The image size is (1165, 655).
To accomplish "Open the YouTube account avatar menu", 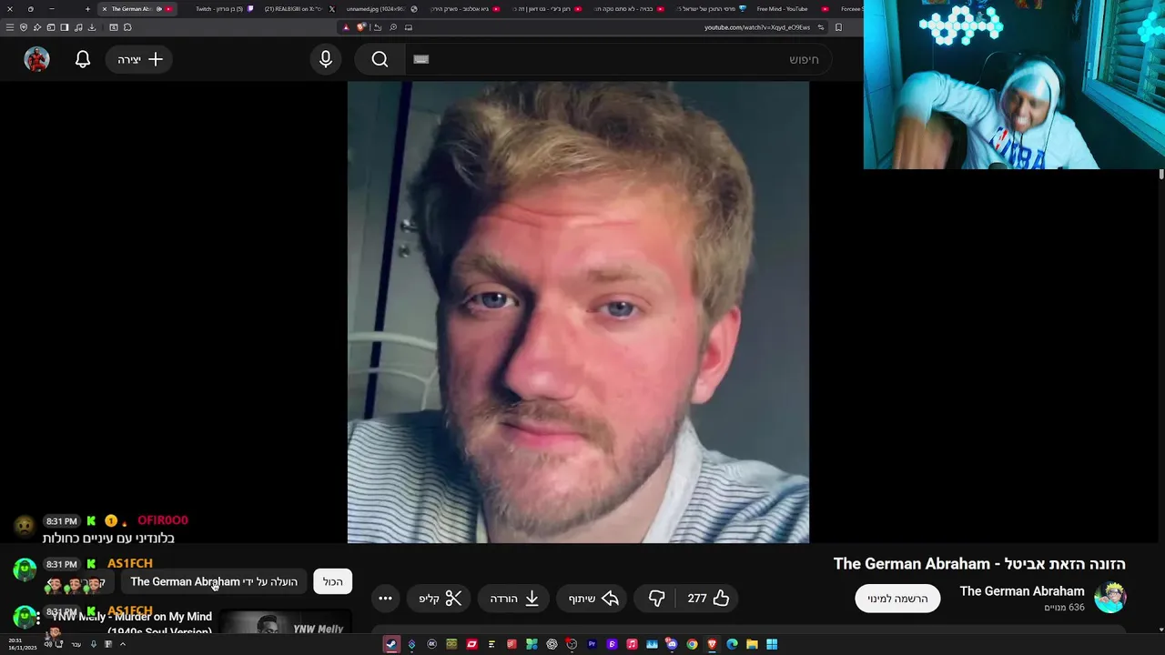I will point(36,59).
